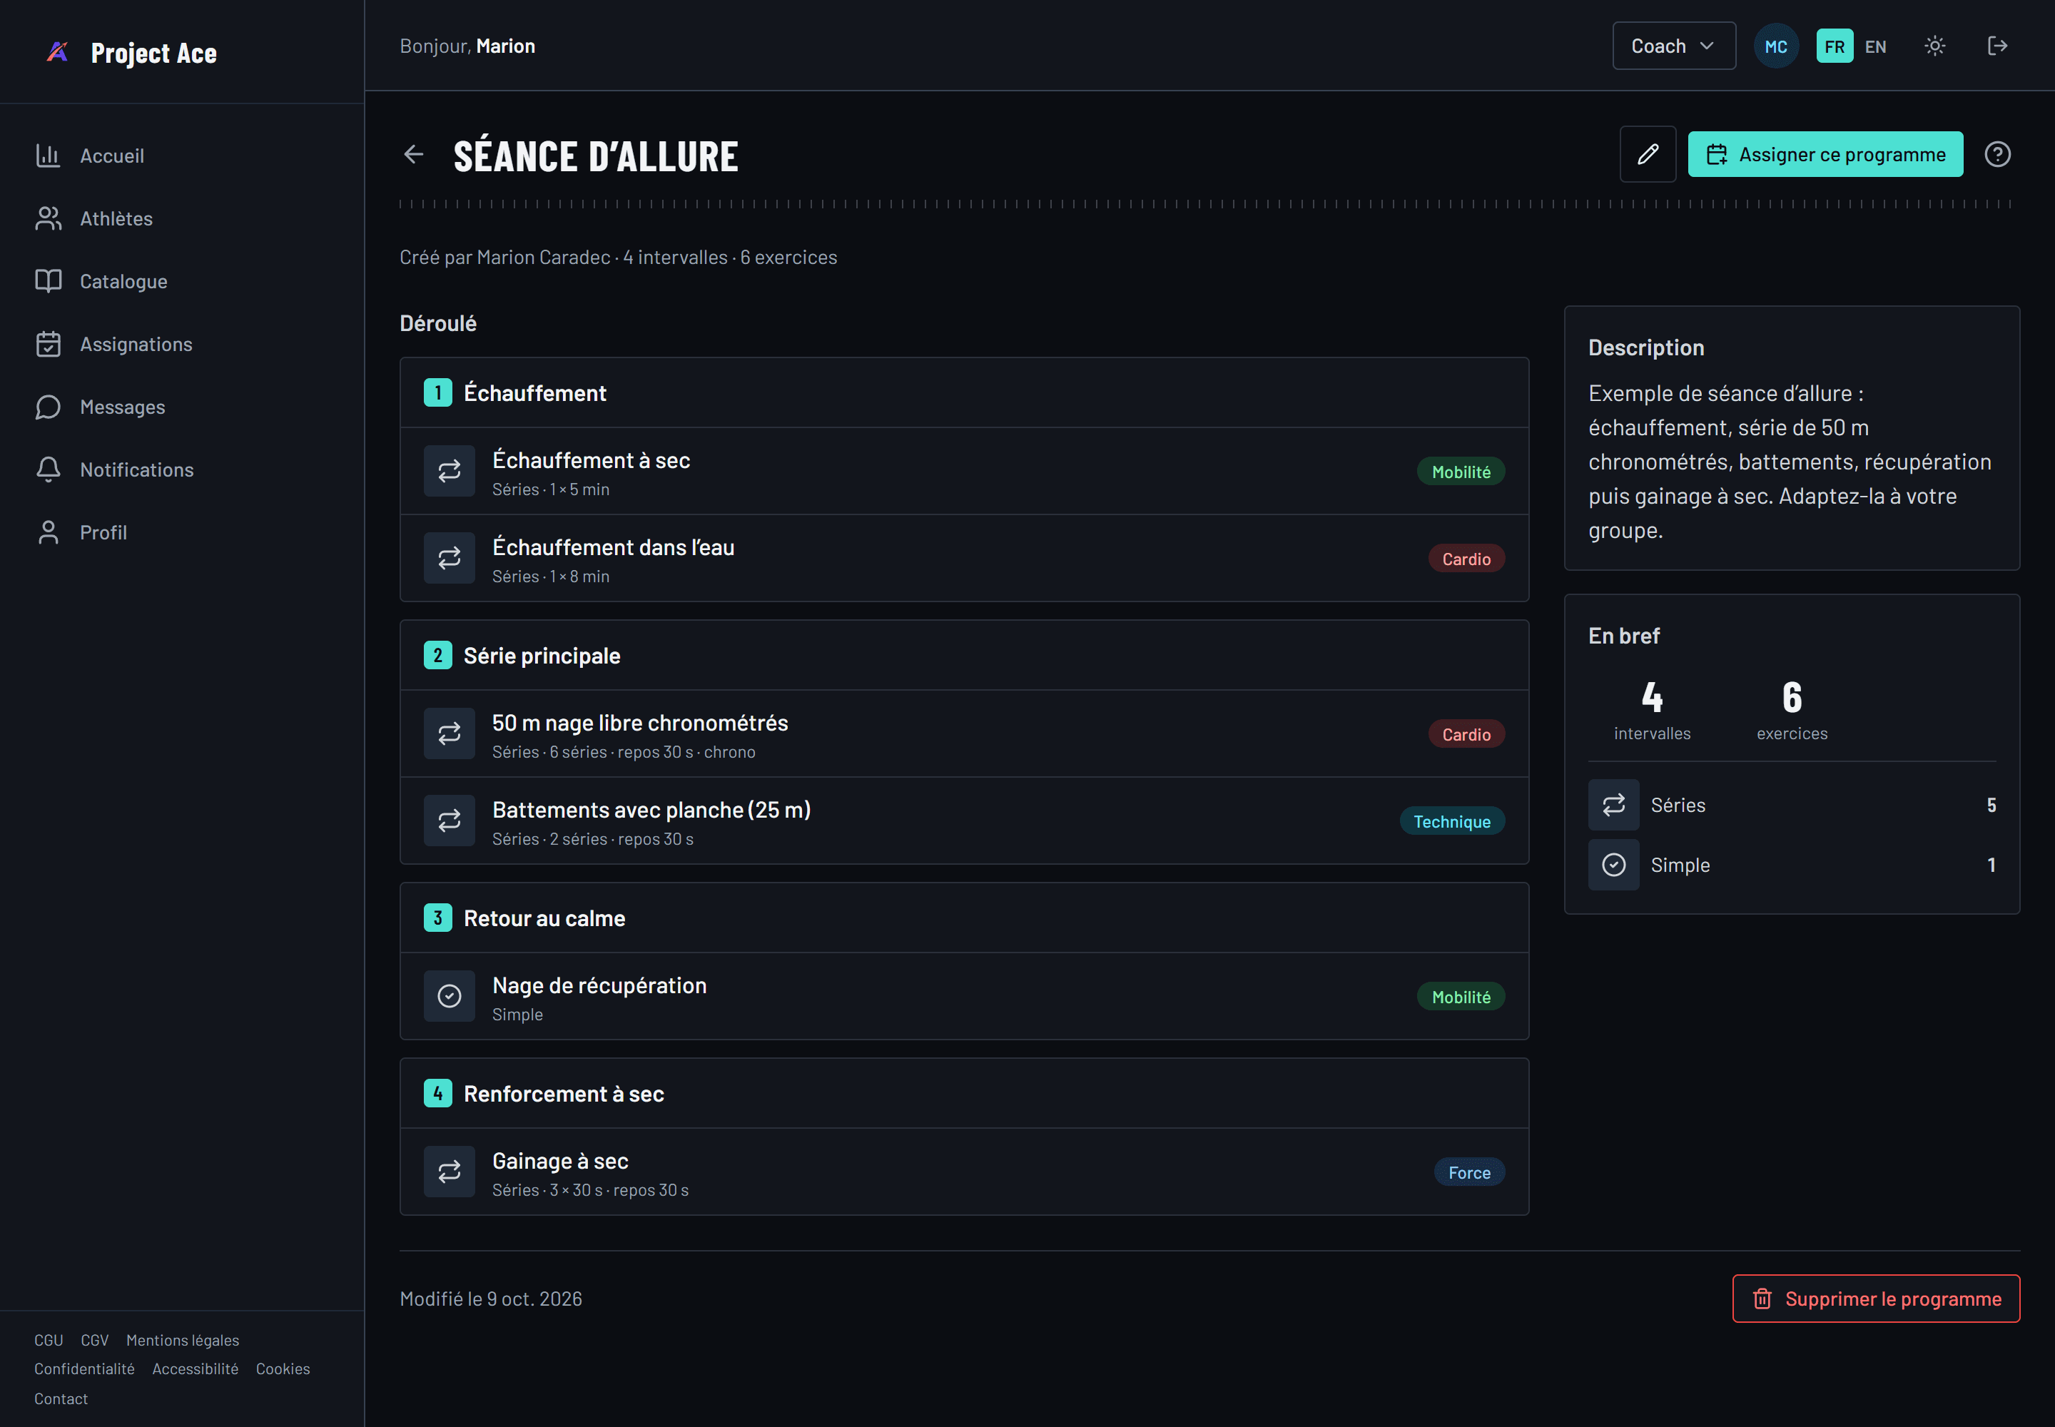The width and height of the screenshot is (2055, 1427).
Task: Click the checkmark icon for Nage de récupération
Action: [x=449, y=996]
